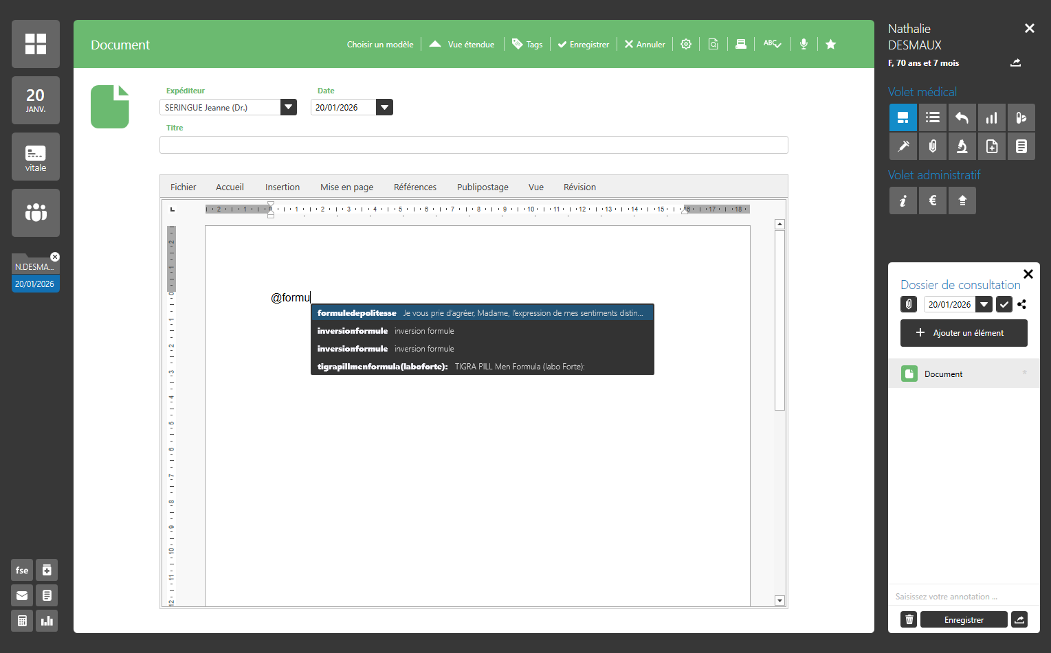Toggle the Vue étendue view
This screenshot has width=1051, height=653.
(x=462, y=45)
